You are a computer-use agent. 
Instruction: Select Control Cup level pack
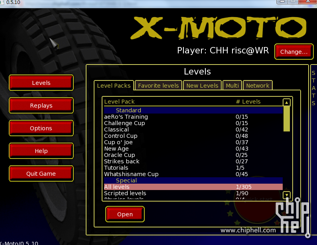(193, 136)
